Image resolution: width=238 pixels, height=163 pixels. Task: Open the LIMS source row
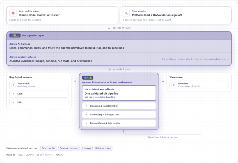39,94
